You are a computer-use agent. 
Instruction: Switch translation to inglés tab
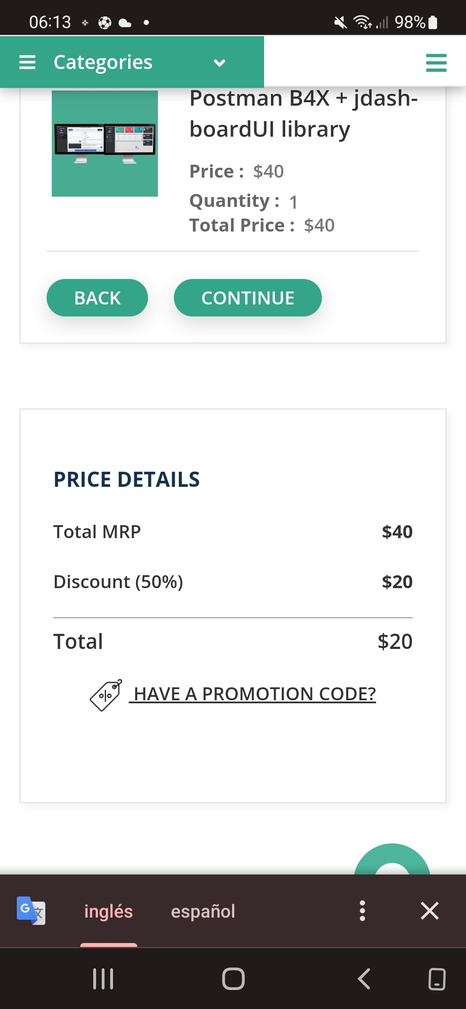pos(108,911)
